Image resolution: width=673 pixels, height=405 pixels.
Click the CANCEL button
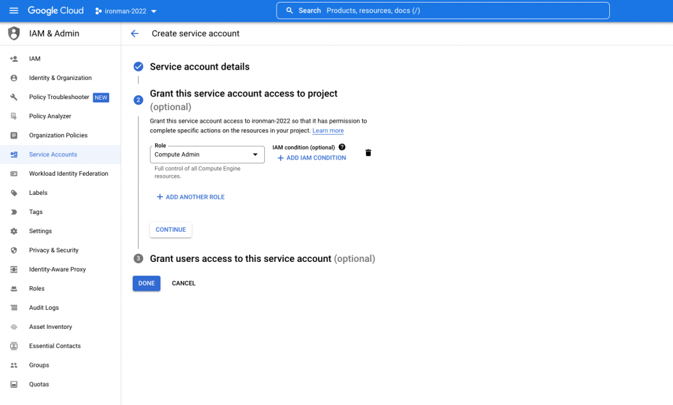(184, 284)
